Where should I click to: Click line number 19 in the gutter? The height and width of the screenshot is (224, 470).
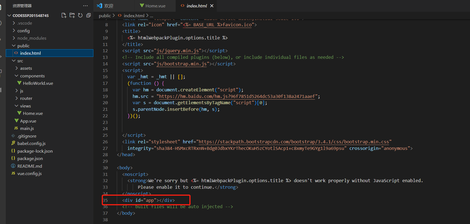(105, 96)
